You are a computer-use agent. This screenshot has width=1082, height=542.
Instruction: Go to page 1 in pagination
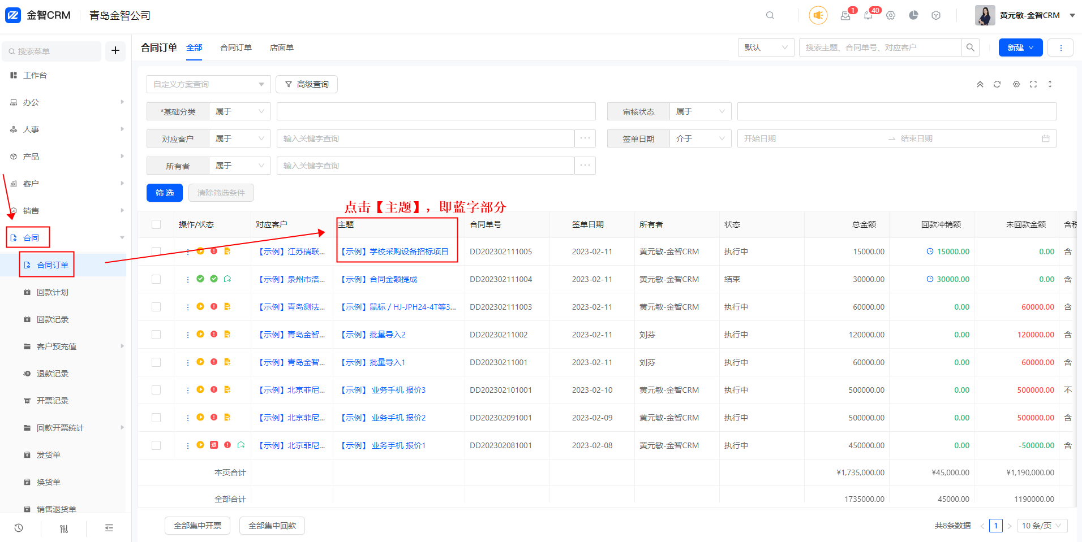click(x=996, y=526)
